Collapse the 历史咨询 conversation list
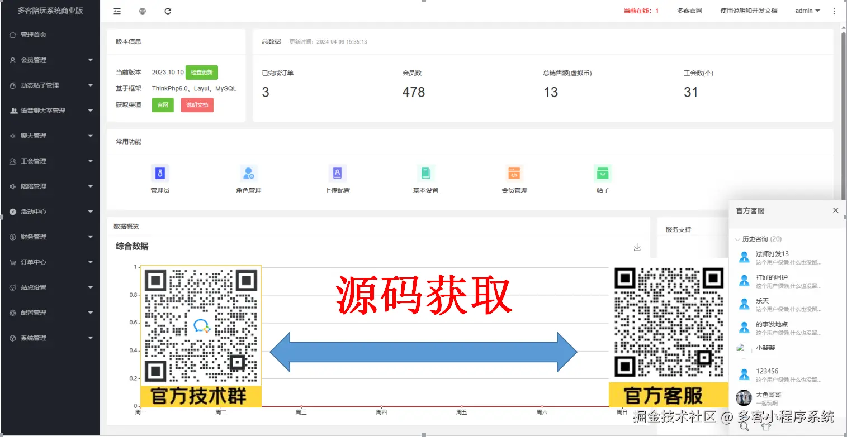Screen dimensions: 847x437 737,238
